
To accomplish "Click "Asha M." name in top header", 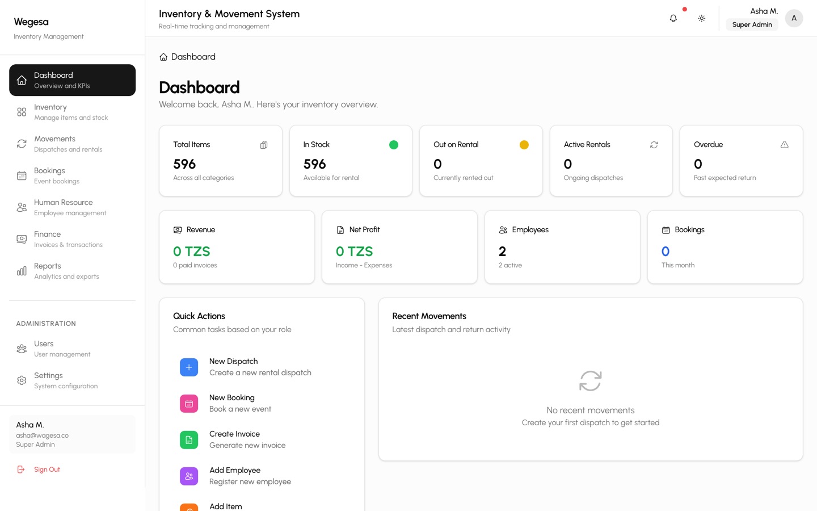I will click(764, 11).
